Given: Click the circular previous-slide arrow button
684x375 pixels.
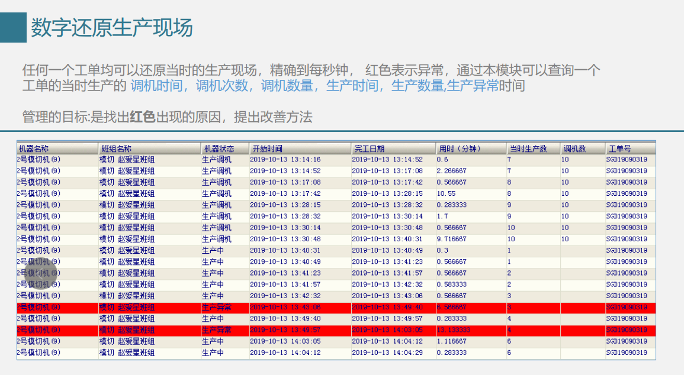Looking at the screenshot, I should 41,273.
